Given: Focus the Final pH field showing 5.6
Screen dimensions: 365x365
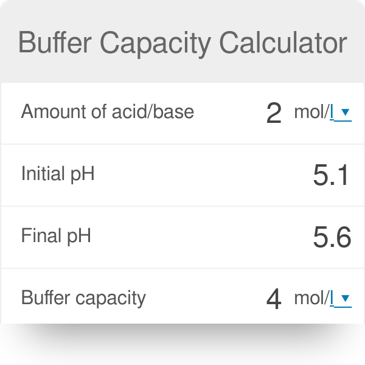Looking at the screenshot, I should click(x=332, y=237).
